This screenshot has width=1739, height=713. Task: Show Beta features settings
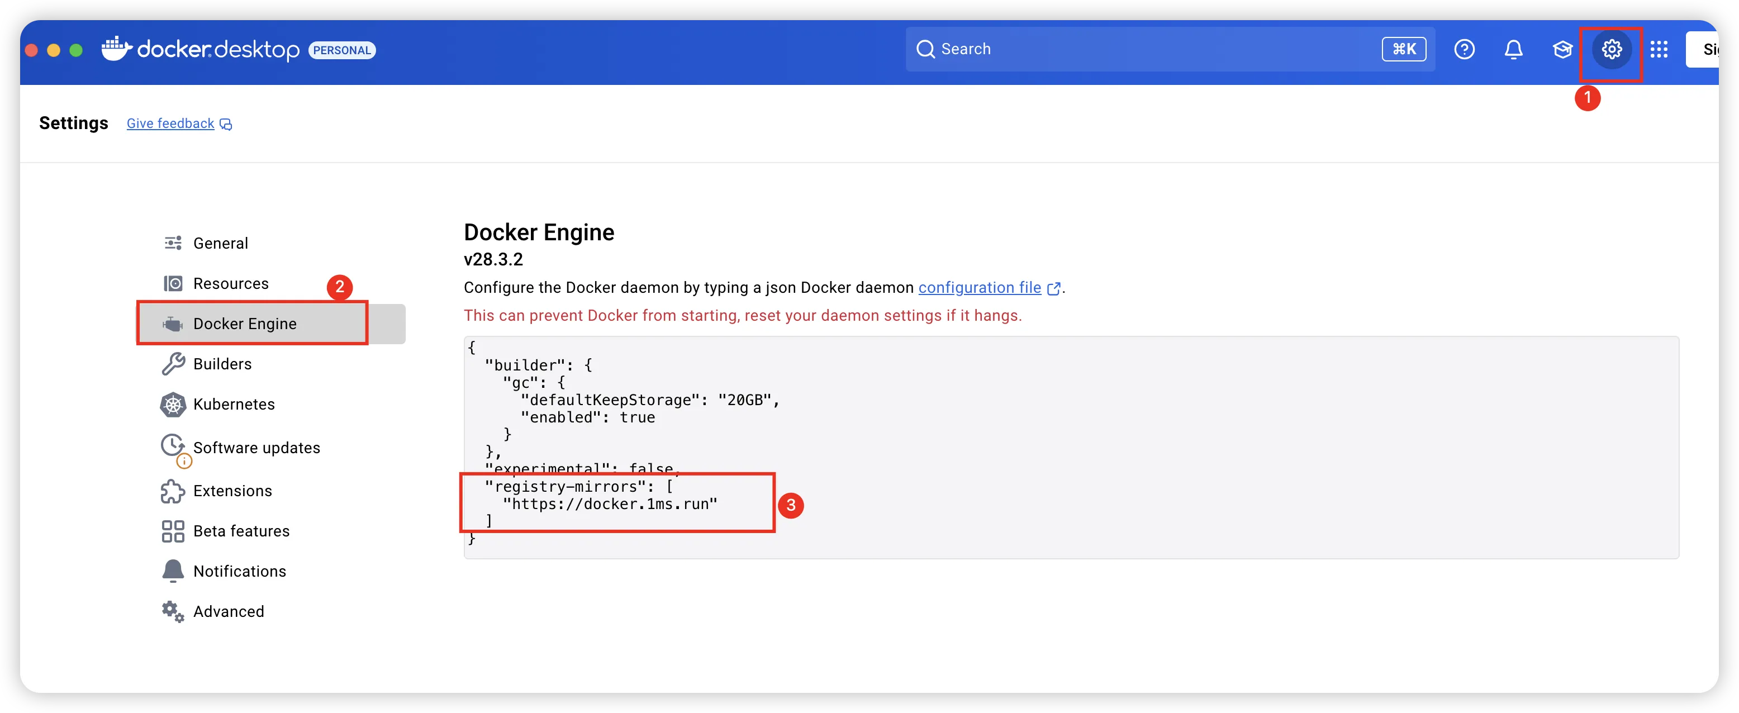tap(272, 531)
